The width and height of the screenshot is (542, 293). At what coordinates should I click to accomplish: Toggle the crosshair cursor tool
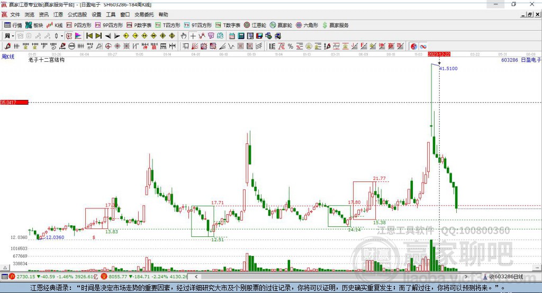(193, 36)
